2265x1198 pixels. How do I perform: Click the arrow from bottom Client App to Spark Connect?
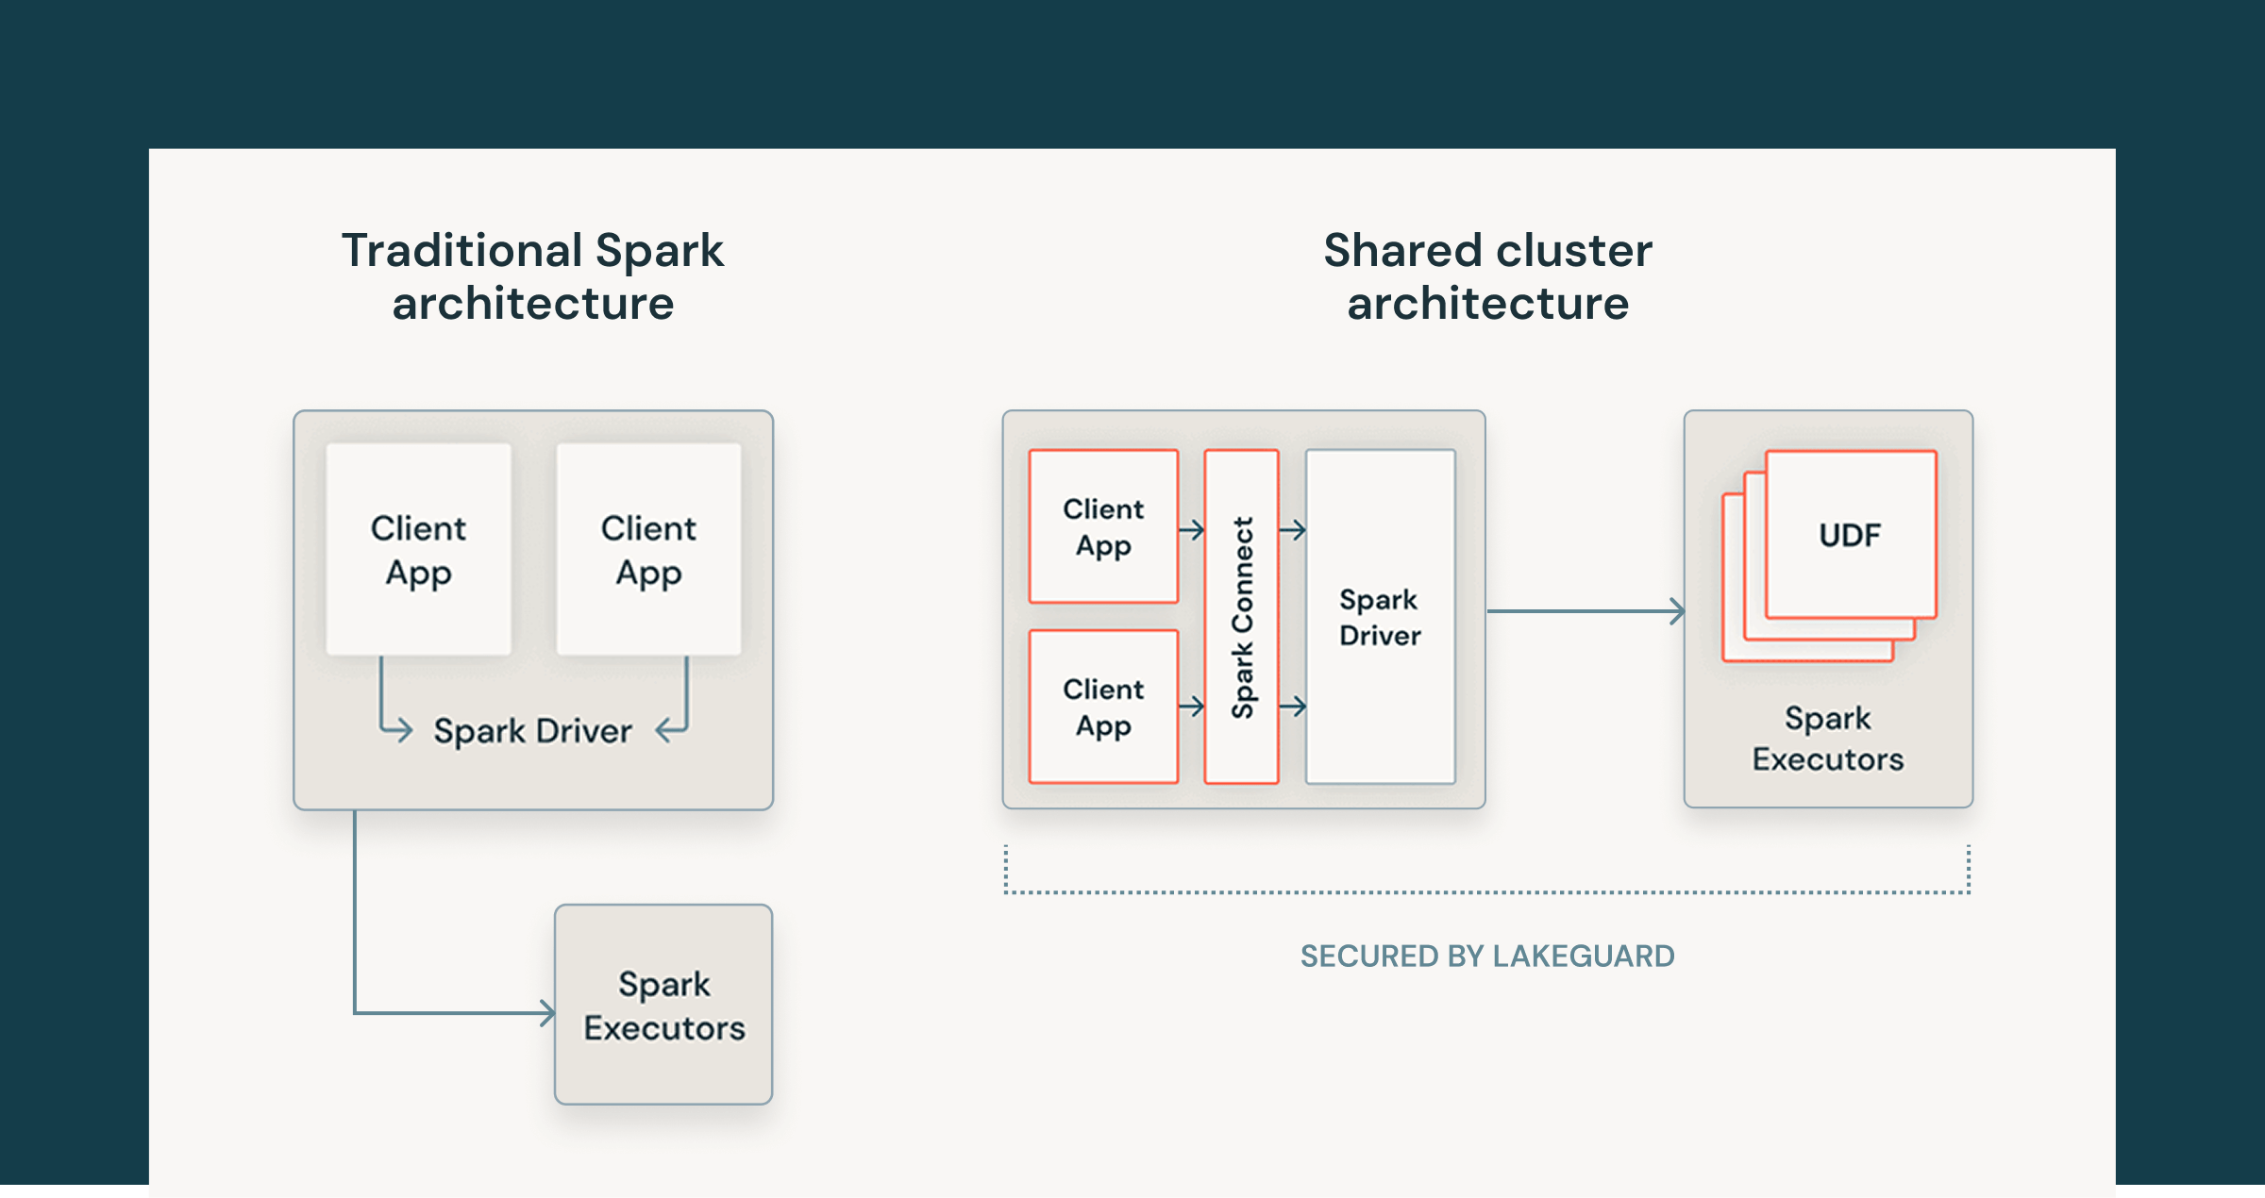click(1192, 706)
